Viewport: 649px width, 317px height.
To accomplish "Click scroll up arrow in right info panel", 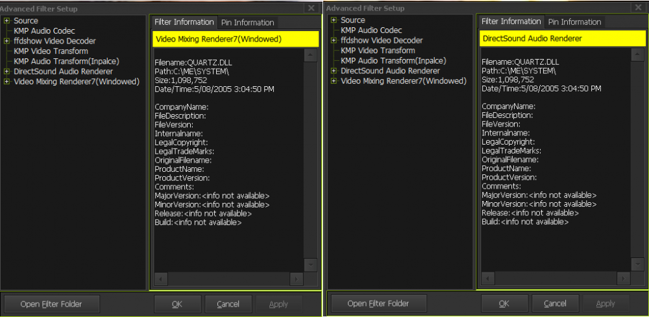I will click(637, 54).
